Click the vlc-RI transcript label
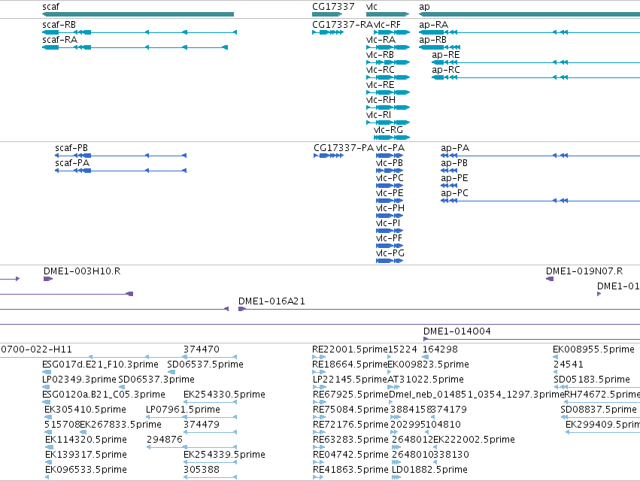The image size is (640, 481). 378,115
